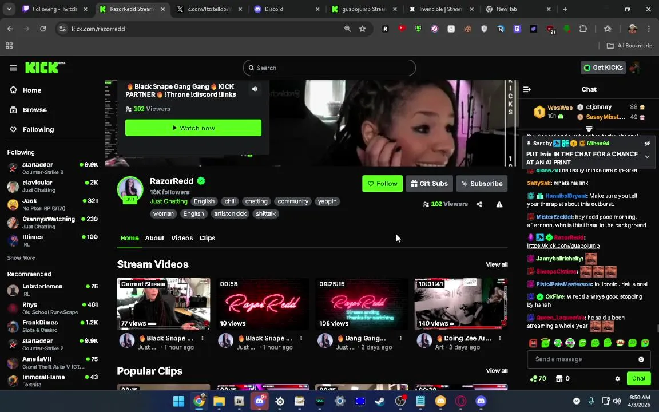Open the Current Stream video thumbnail

click(164, 303)
